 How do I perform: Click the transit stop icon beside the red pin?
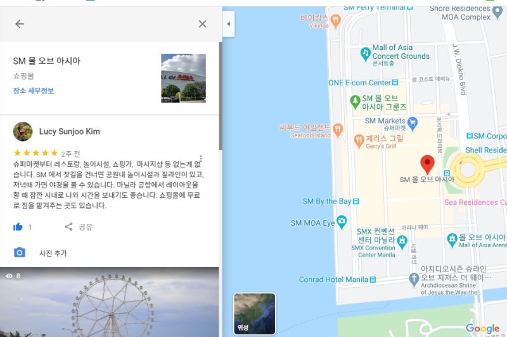(x=447, y=173)
